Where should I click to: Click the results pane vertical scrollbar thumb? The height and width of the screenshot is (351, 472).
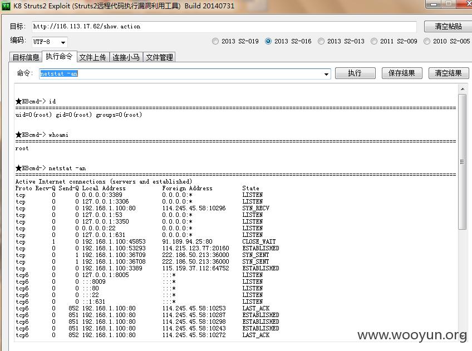point(463,162)
